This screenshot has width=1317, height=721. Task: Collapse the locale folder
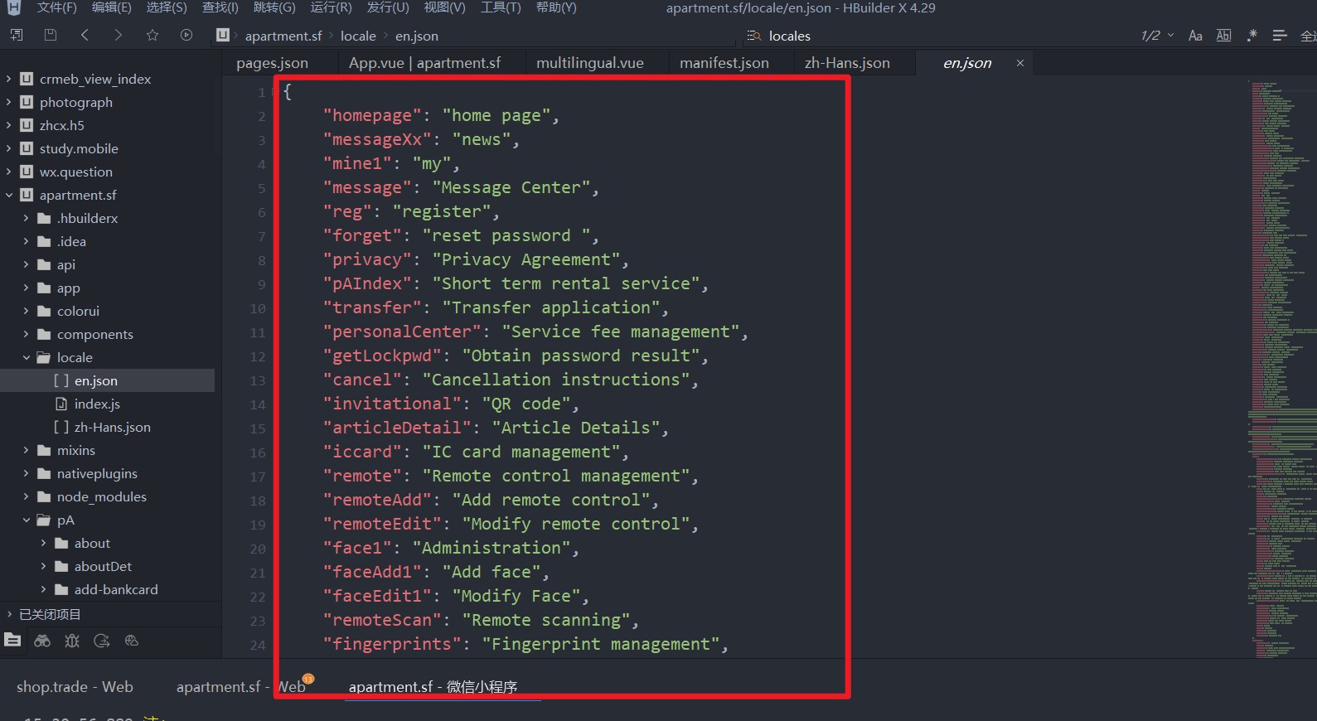pyautogui.click(x=26, y=357)
